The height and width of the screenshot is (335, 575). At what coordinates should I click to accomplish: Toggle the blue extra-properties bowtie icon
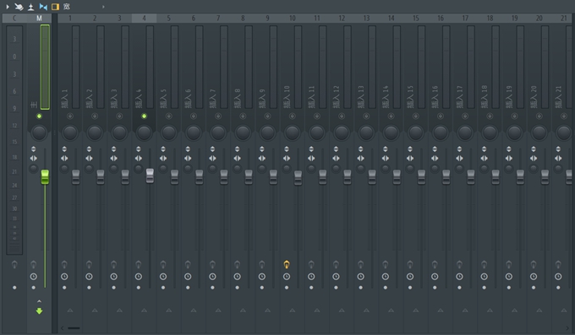point(43,7)
